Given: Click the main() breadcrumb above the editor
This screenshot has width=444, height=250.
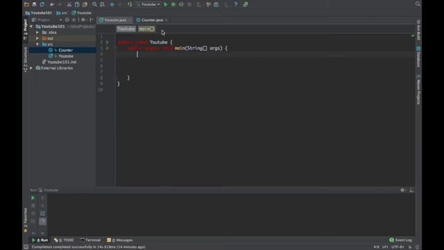Looking at the screenshot, I should [x=146, y=29].
